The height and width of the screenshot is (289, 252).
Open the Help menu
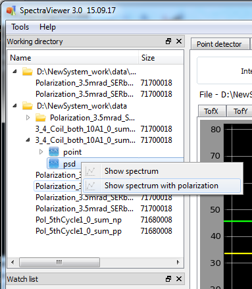point(47,27)
